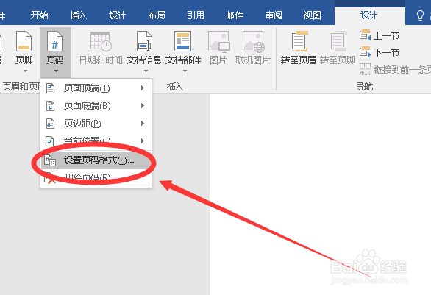Expand the 文档部件 dropdown arrow

click(x=185, y=71)
